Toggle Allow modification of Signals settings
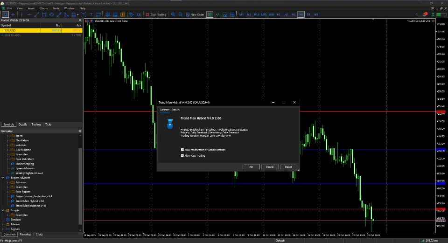The image size is (448, 243). [182, 150]
